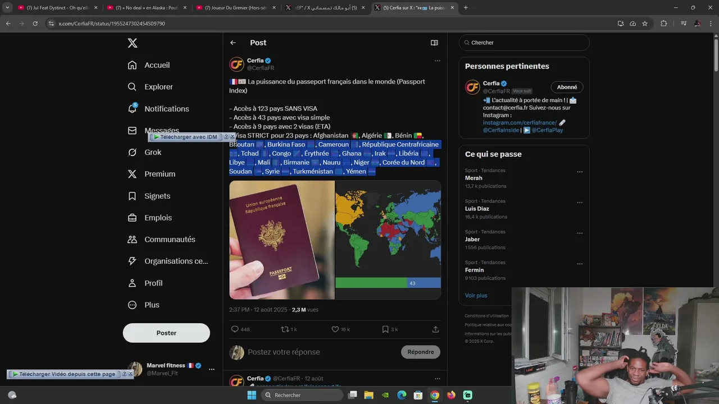Open Chrome three-dot menu

click(x=712, y=24)
